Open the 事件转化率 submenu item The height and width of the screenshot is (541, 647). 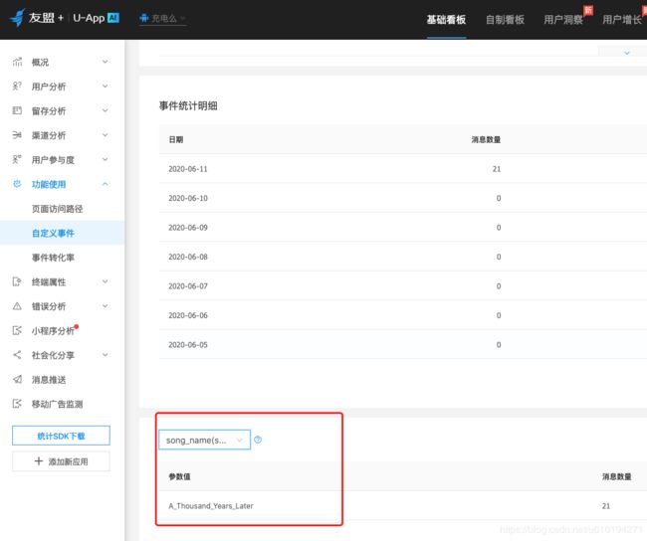(53, 258)
